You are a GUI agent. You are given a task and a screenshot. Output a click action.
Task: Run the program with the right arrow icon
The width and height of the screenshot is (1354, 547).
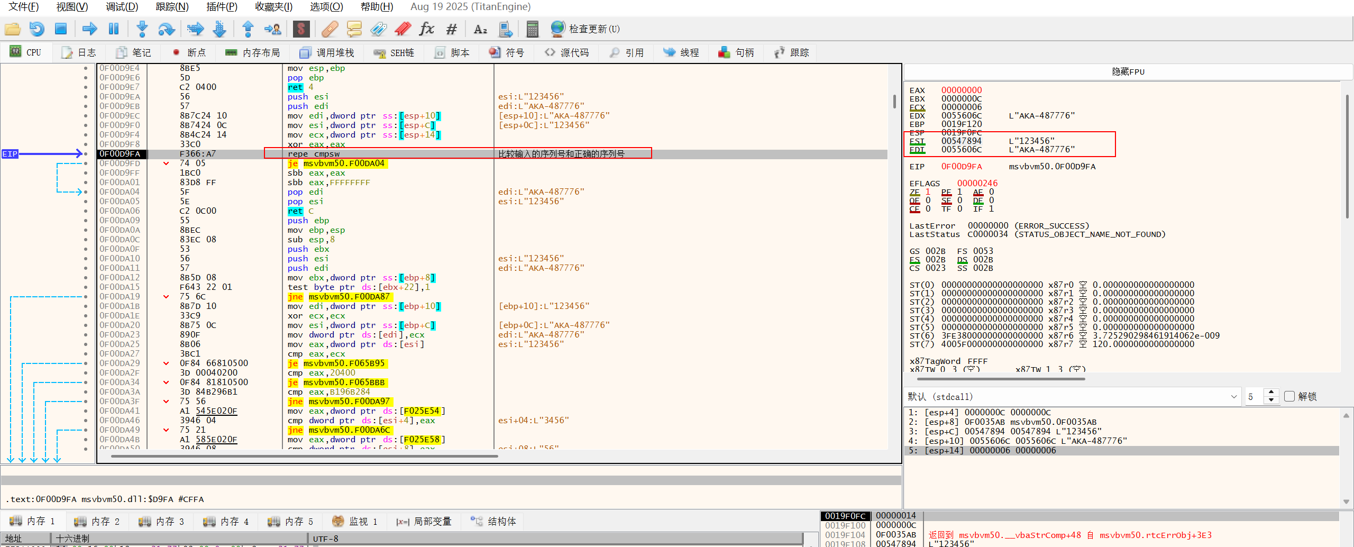89,29
